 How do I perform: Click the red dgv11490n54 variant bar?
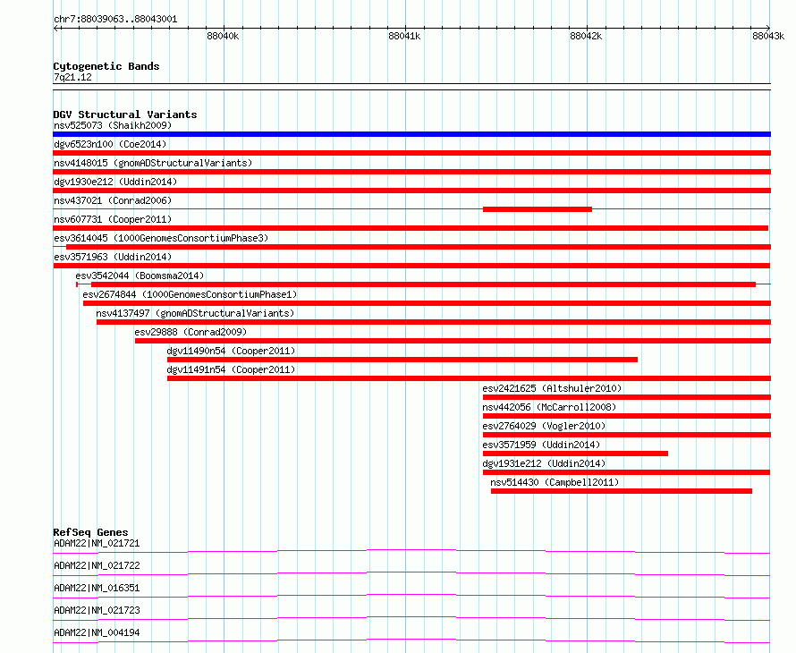(x=402, y=360)
